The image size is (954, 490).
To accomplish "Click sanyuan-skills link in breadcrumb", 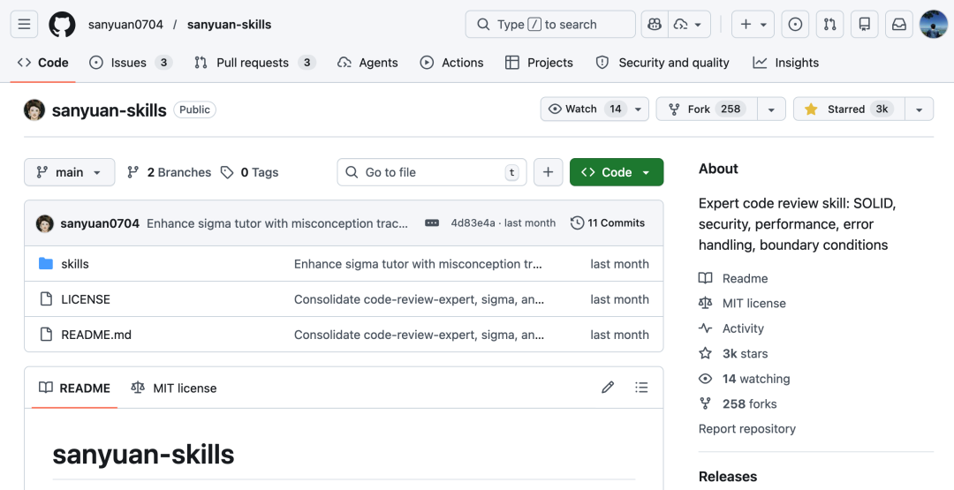I will (230, 25).
